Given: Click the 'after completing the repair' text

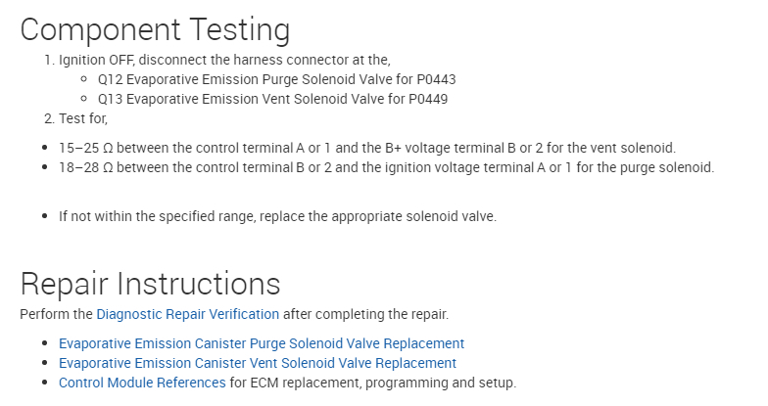Looking at the screenshot, I should [365, 314].
